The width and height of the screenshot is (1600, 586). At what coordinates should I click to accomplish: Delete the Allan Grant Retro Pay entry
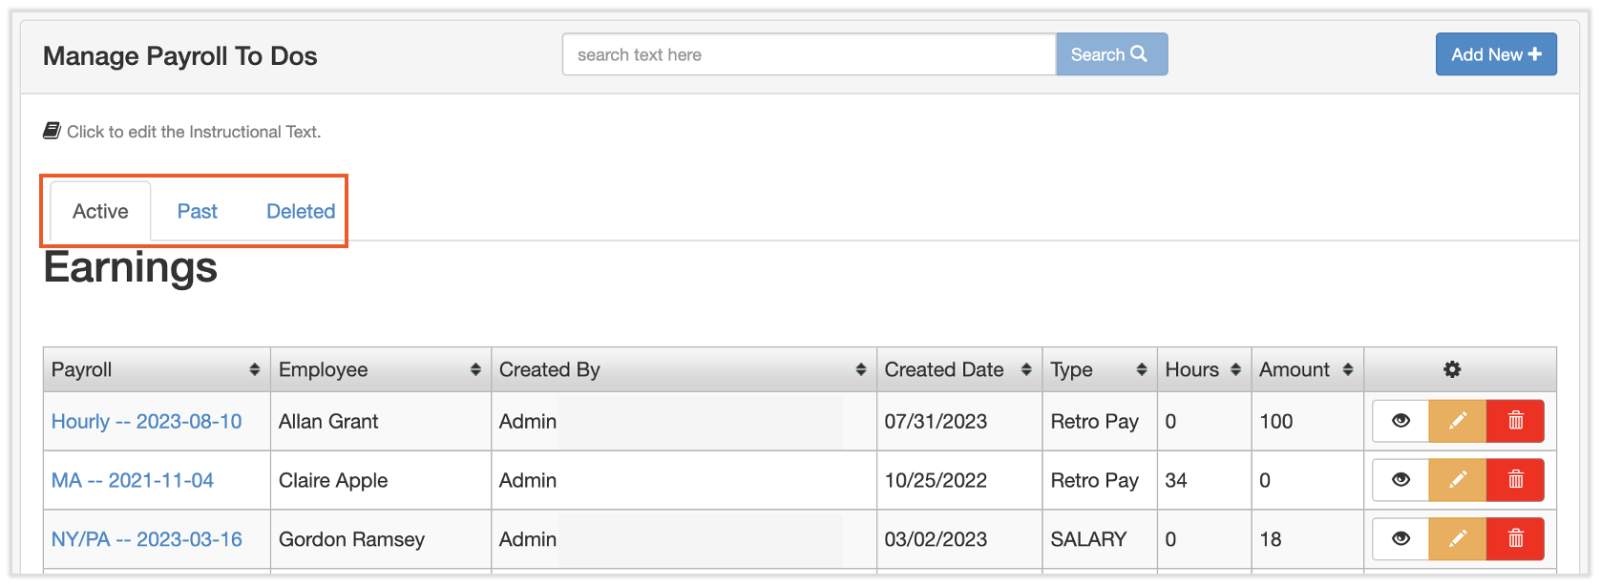pyautogui.click(x=1515, y=421)
